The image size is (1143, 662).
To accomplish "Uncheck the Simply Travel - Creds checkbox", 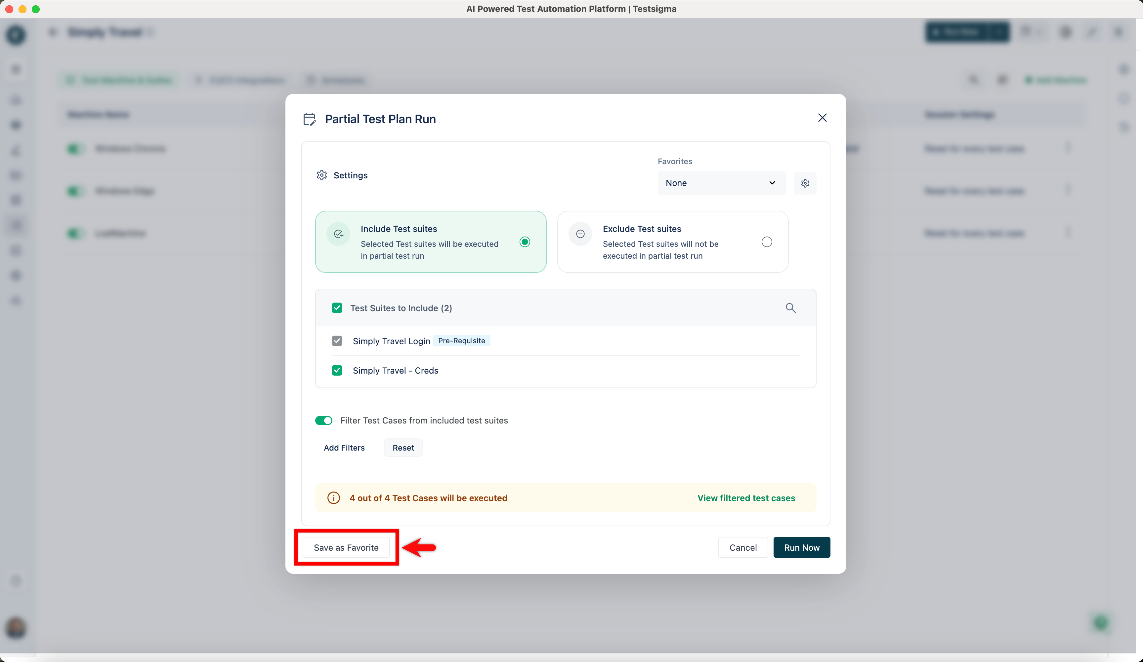I will pos(337,371).
